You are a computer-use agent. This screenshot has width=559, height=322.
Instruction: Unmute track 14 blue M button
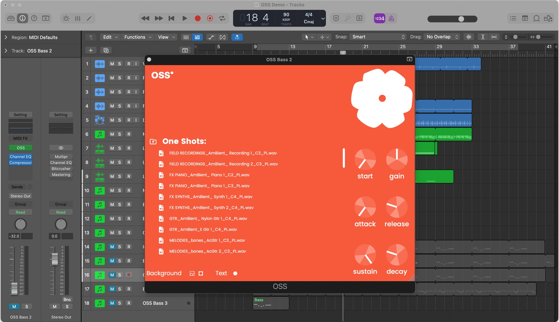pos(112,247)
